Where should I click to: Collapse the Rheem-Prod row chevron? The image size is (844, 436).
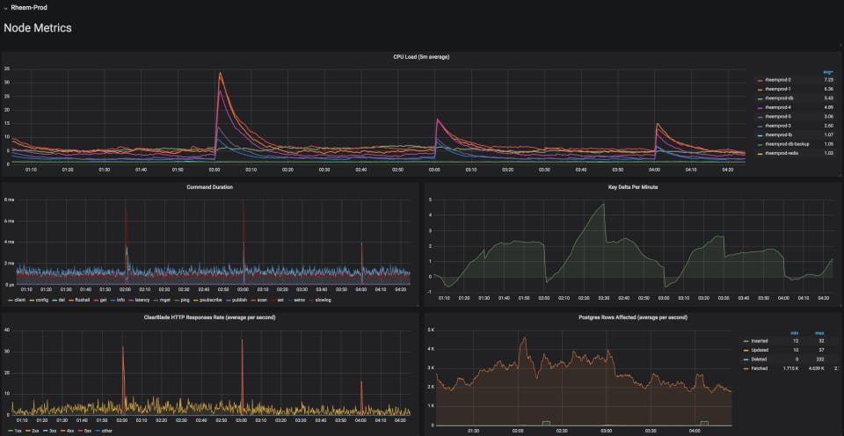point(5,8)
